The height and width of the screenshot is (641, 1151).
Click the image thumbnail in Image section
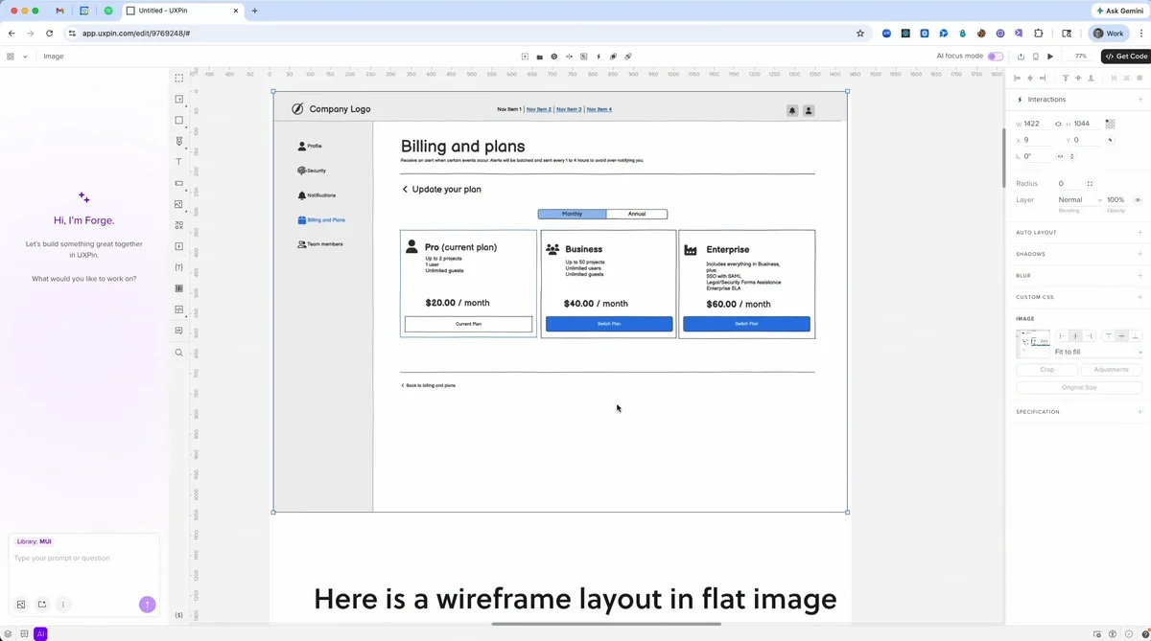coord(1033,343)
